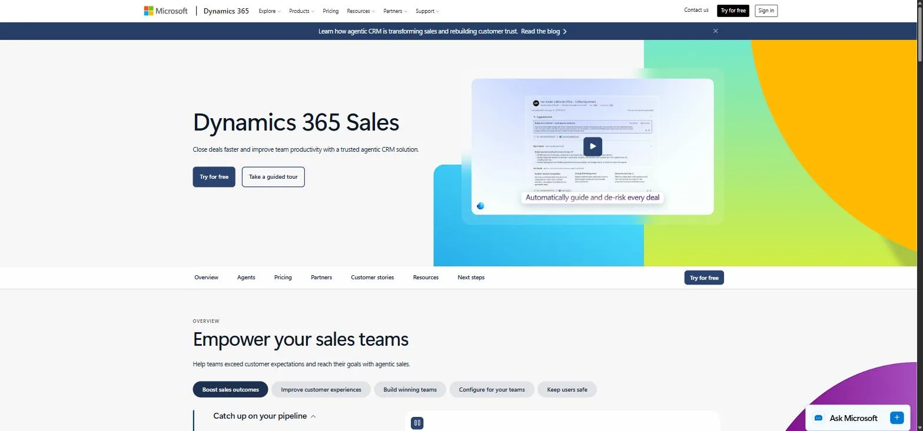Open Pricing in the top navigation
Image resolution: width=923 pixels, height=431 pixels.
point(331,11)
